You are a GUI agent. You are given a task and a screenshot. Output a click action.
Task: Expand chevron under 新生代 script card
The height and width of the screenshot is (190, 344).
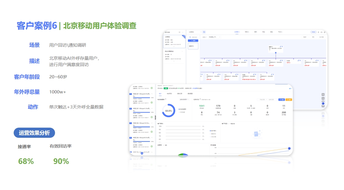[174, 61]
